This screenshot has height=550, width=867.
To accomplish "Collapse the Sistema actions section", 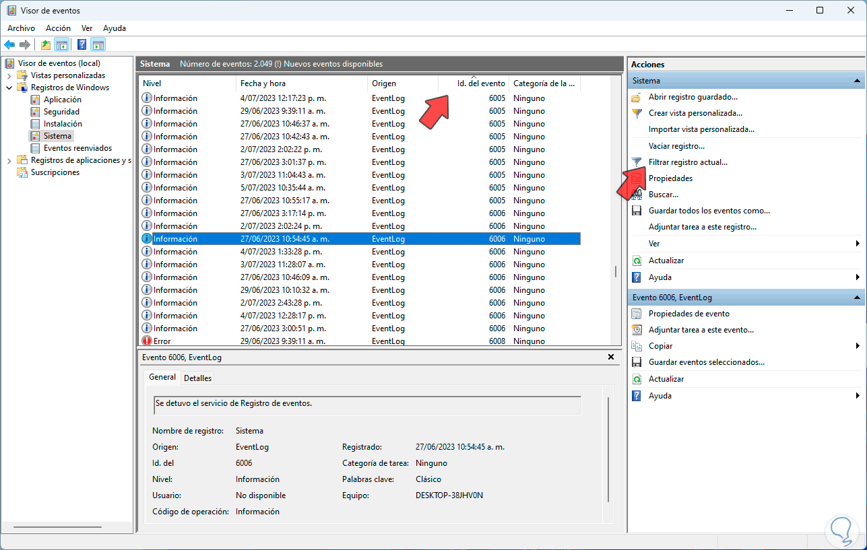I will coord(858,81).
